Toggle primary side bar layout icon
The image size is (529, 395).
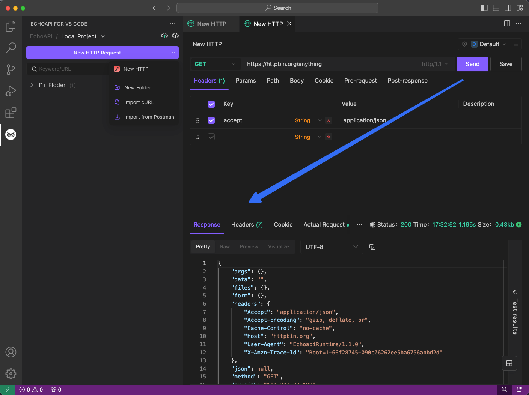click(484, 8)
